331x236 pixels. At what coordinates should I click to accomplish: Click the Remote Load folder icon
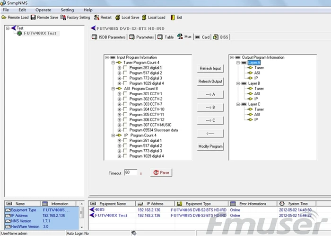4,18
